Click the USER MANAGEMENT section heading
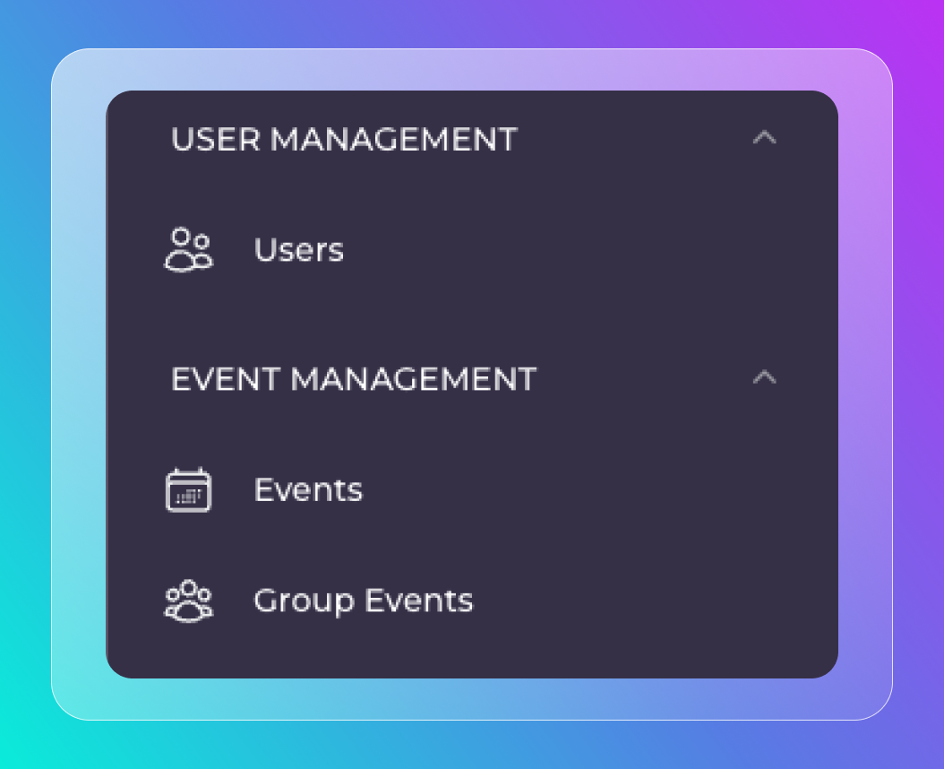The width and height of the screenshot is (944, 769). pos(344,140)
